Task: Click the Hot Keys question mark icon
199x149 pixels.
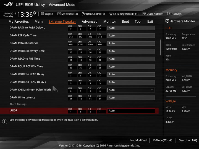Action: click(169, 14)
